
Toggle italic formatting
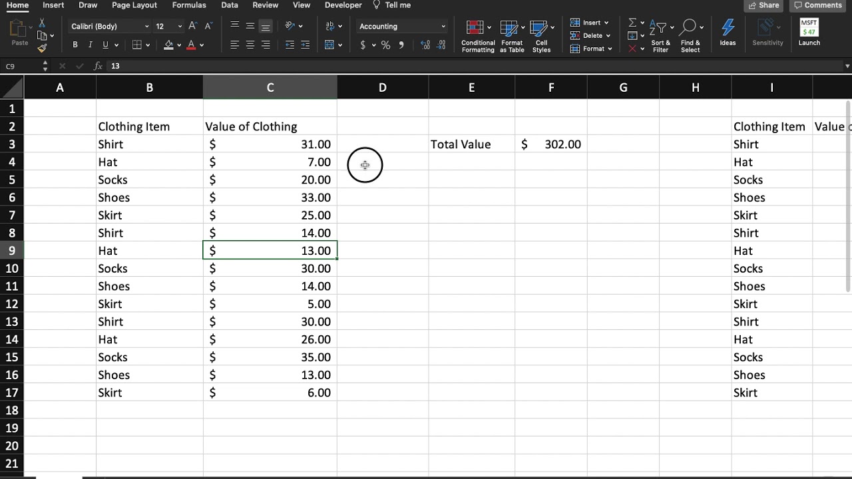(90, 45)
